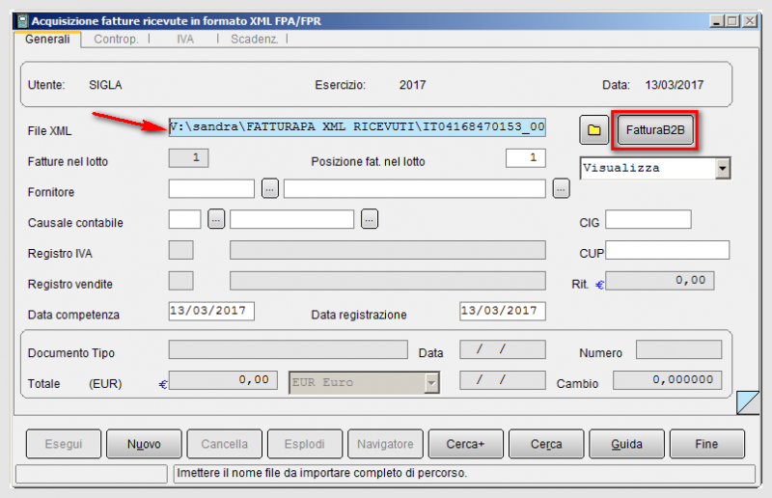The width and height of the screenshot is (772, 498).
Task: Click the Cancella button
Action: click(x=225, y=444)
